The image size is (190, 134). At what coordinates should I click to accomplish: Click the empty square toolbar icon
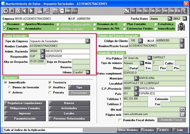point(12,11)
